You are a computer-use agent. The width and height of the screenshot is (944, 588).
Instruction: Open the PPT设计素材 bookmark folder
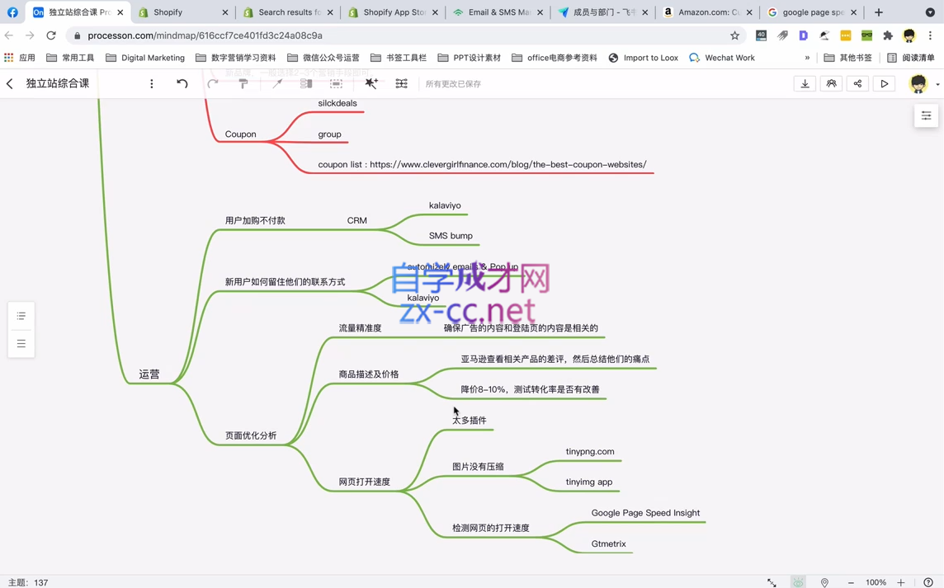point(469,58)
